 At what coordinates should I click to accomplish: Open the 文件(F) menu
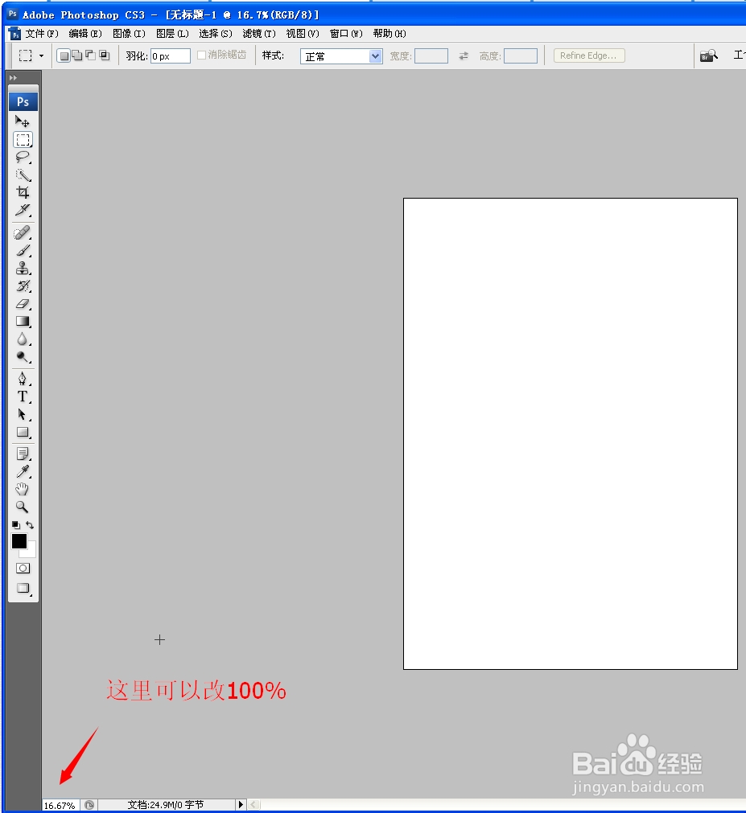(42, 34)
